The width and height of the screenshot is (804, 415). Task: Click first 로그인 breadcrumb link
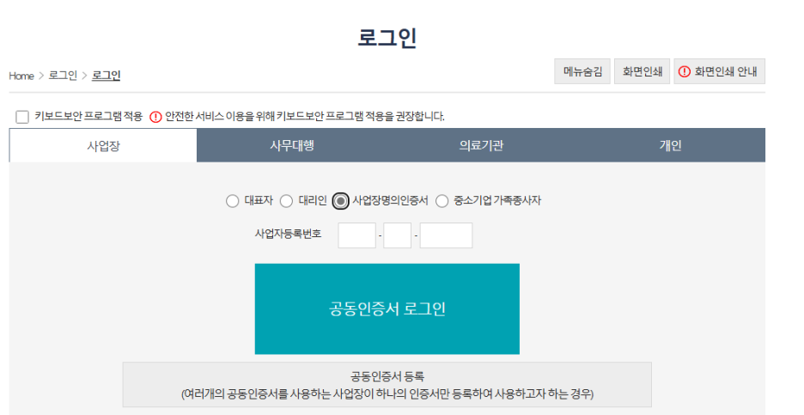click(x=63, y=76)
